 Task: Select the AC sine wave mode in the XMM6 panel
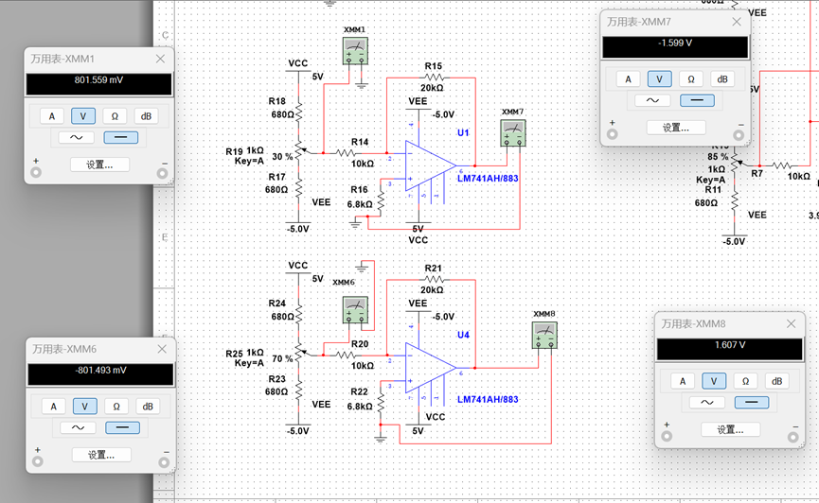click(x=78, y=428)
